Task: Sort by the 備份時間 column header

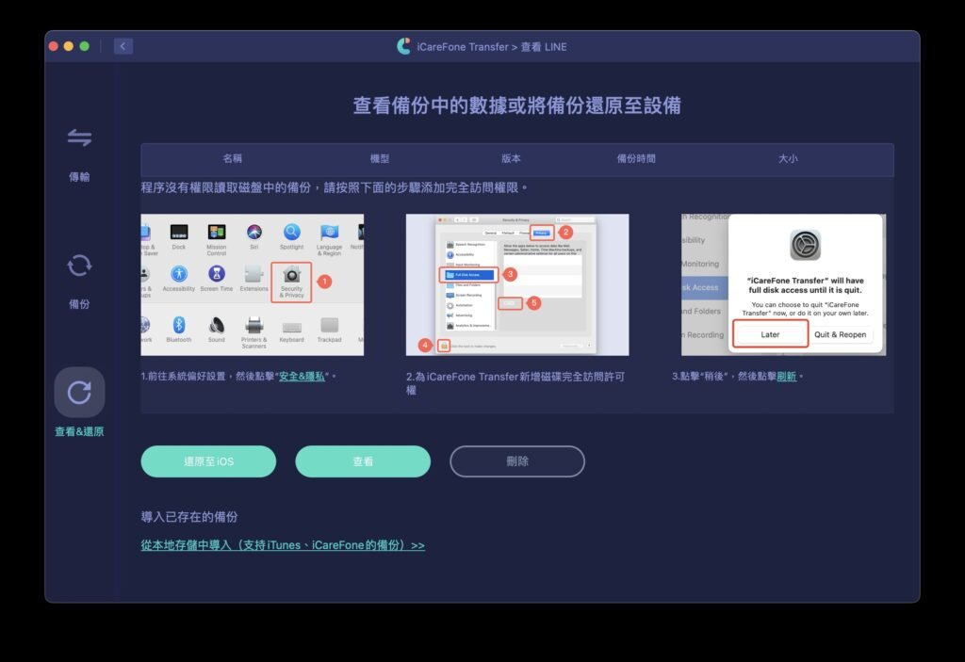Action: 635,159
